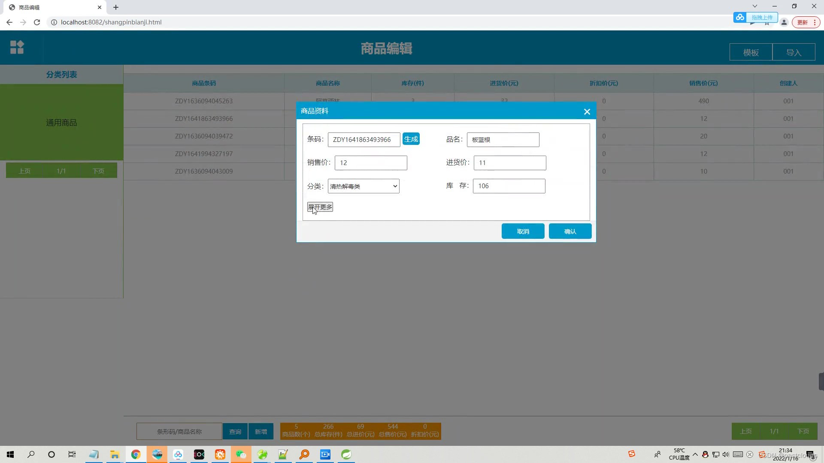
Task: Click the QQ penguin icon in system tray
Action: (x=705, y=455)
